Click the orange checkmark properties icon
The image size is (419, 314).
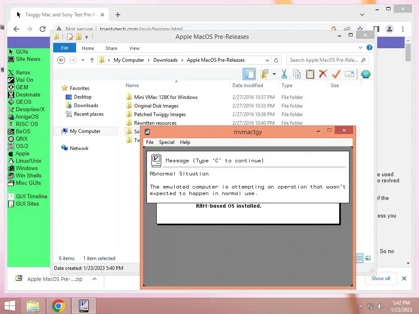tap(336, 74)
